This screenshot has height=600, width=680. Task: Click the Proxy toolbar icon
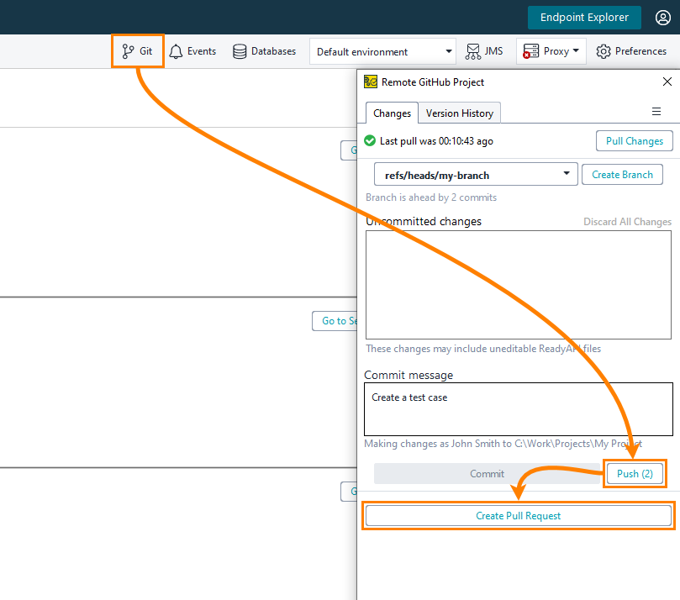(545, 50)
